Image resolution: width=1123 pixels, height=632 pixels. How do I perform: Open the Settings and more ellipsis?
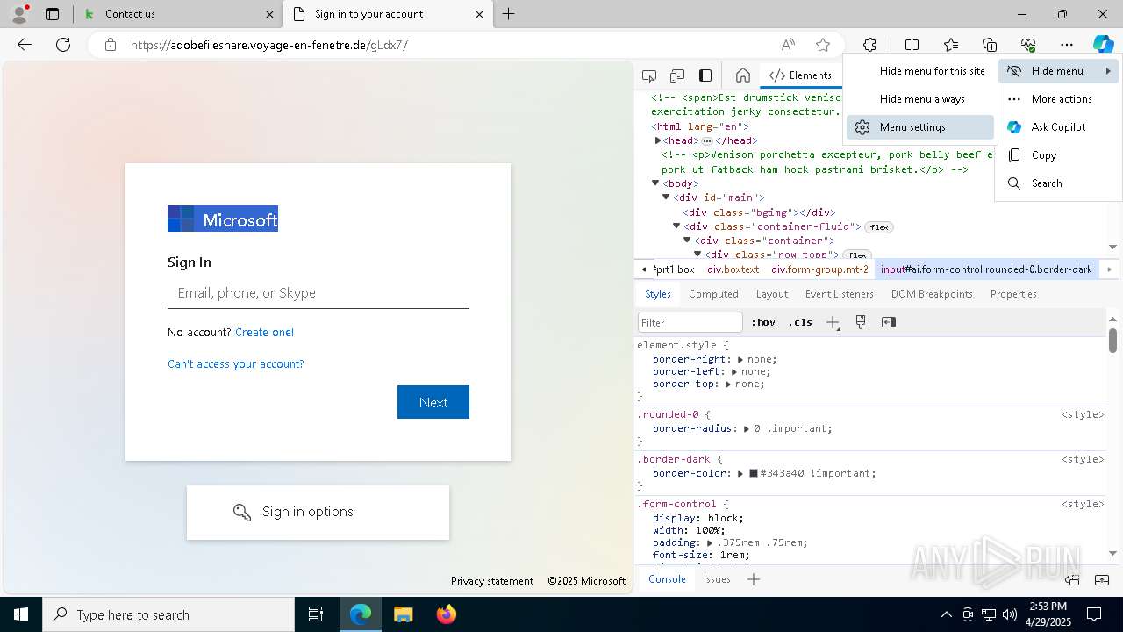pyautogui.click(x=1067, y=45)
